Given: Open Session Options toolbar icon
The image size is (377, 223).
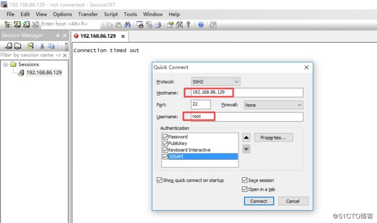Looking at the screenshot, I should point(170,25).
